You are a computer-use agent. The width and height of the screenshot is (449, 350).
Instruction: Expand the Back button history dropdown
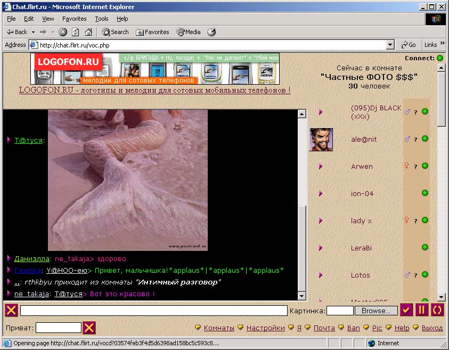(33, 32)
